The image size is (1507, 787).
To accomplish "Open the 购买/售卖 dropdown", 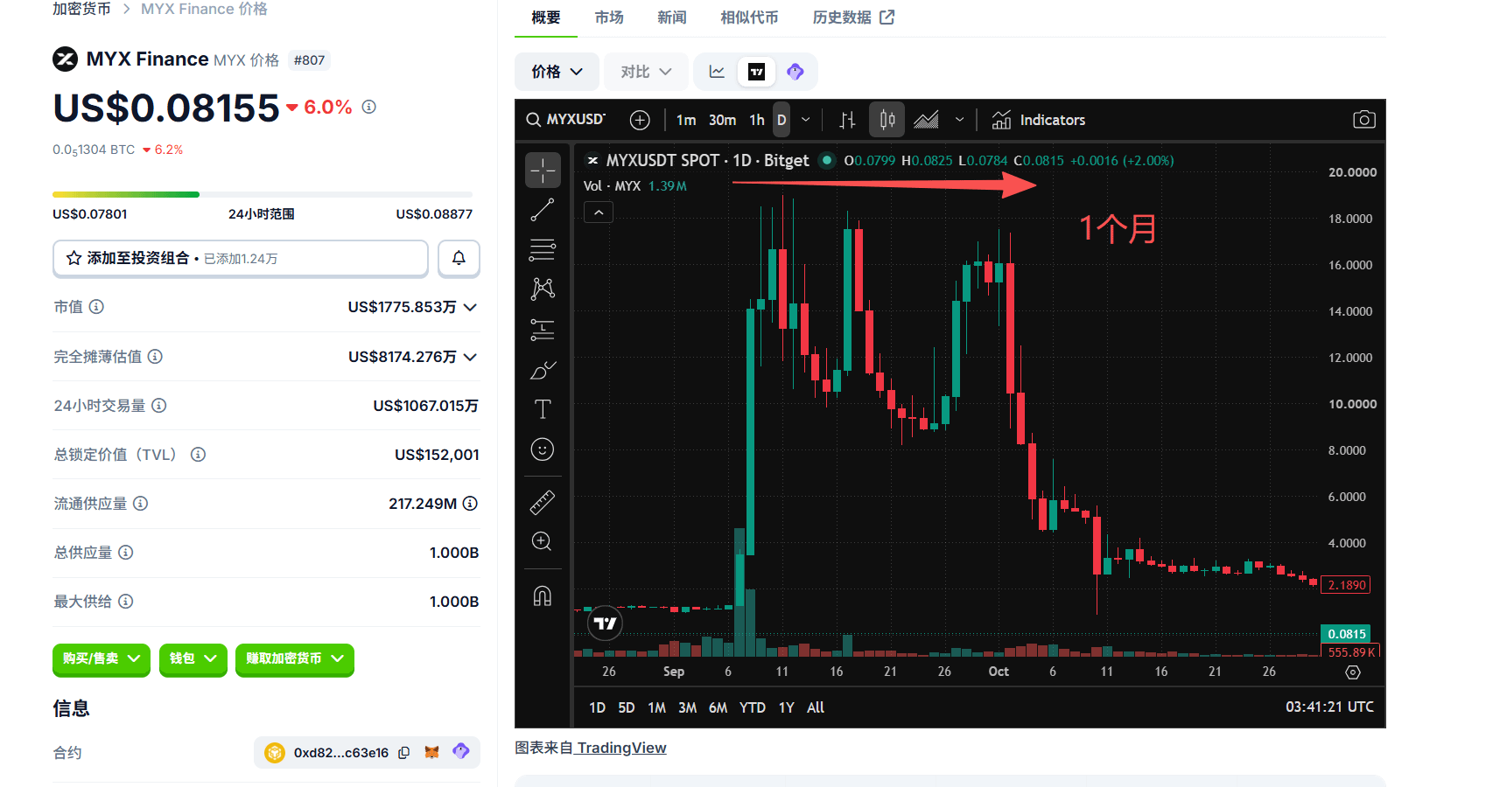I will (x=102, y=659).
